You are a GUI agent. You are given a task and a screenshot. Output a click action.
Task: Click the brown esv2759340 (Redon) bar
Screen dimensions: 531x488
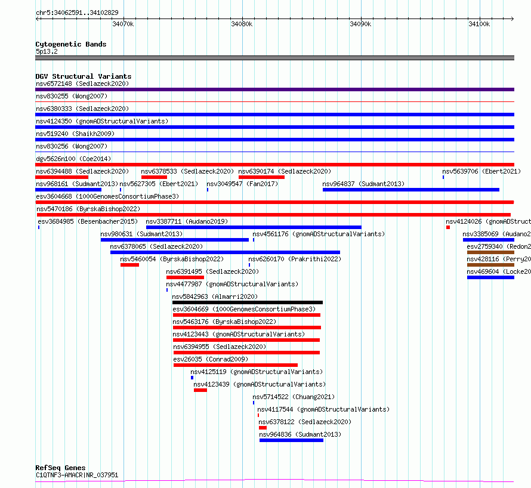click(x=490, y=252)
